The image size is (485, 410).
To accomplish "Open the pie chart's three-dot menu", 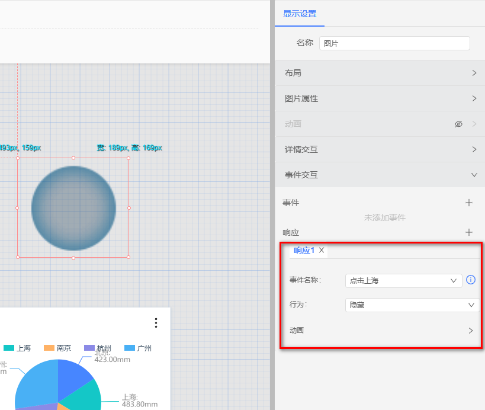I will (156, 322).
